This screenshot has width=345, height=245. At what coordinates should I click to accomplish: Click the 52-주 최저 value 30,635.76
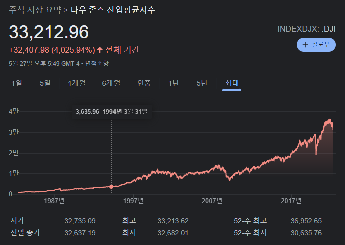point(306,233)
